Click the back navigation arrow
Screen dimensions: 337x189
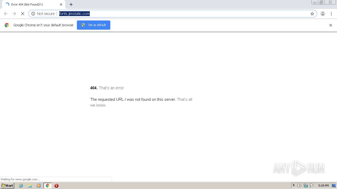pyautogui.click(x=6, y=14)
